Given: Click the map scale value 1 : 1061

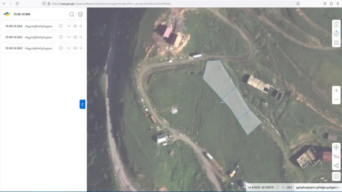Looking at the screenshot, I should click(287, 188).
